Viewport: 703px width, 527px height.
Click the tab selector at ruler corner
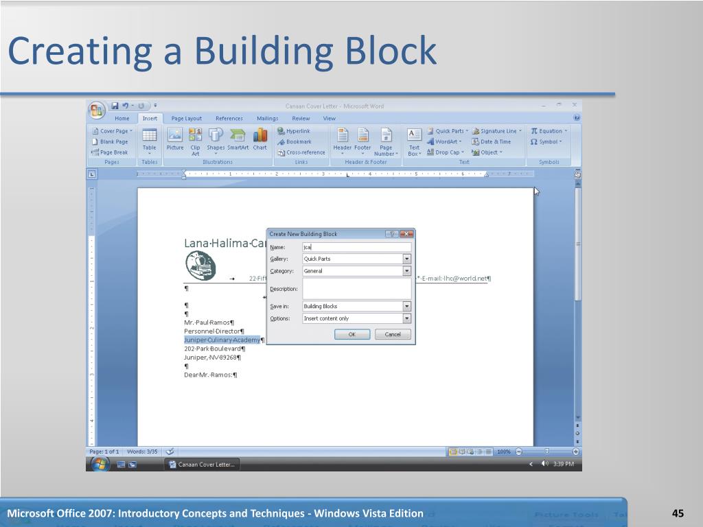(92, 174)
